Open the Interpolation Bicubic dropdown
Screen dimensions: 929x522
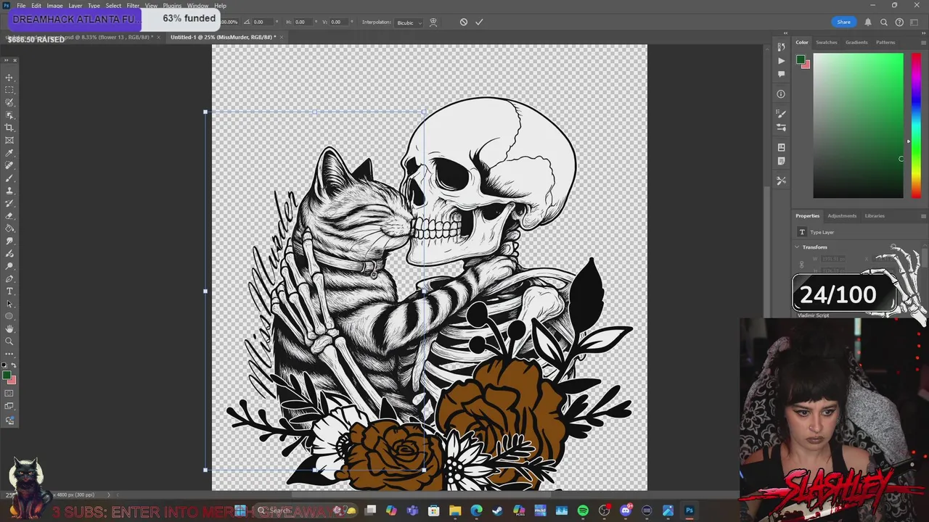[409, 22]
